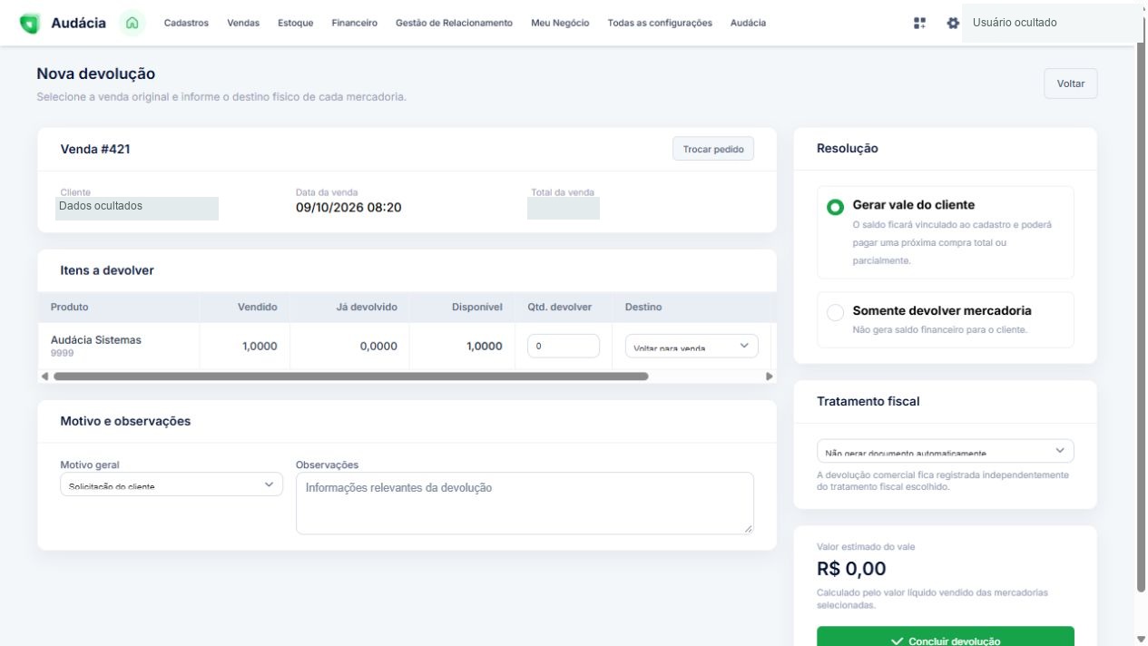The width and height of the screenshot is (1148, 646).
Task: Select Somente devolver mercadoria option
Action: (945, 319)
